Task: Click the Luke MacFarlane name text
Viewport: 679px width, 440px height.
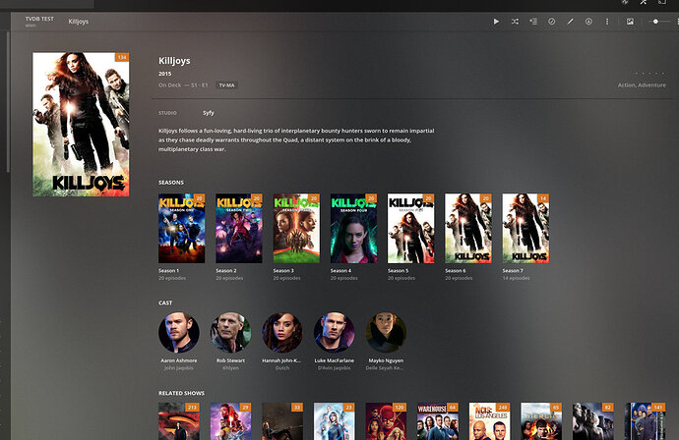Action: (335, 360)
